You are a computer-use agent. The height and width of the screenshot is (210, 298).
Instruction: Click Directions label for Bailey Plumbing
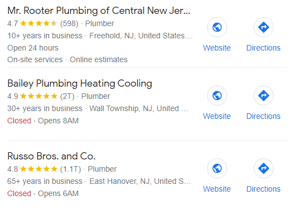tap(264, 116)
